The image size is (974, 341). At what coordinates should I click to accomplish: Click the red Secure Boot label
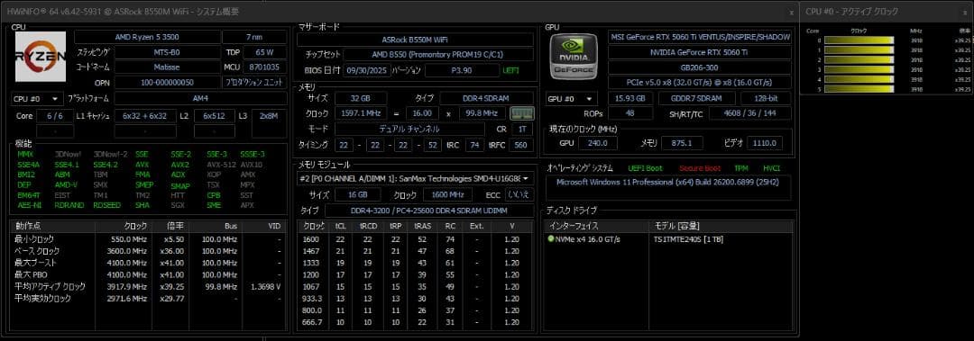(700, 168)
